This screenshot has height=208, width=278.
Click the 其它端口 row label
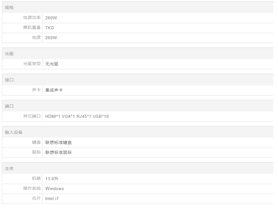tap(32, 116)
